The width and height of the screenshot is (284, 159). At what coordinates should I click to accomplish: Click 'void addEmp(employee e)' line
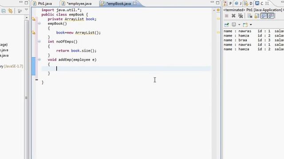point(72,60)
